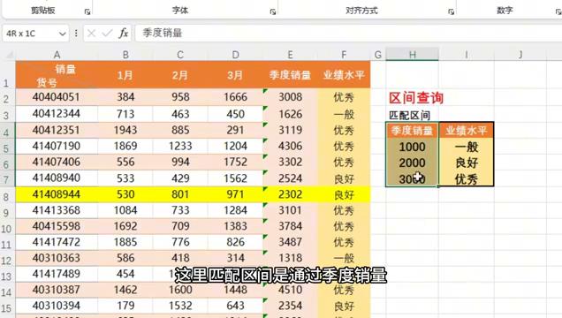Click the 一般 cell in row 3
The width and height of the screenshot is (562, 318).
[344, 114]
